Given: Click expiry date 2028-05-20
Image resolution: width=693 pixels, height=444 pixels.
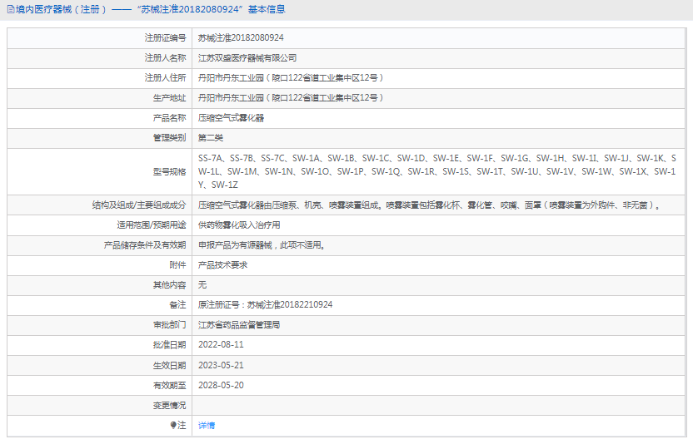Looking at the screenshot, I should click(x=221, y=385).
